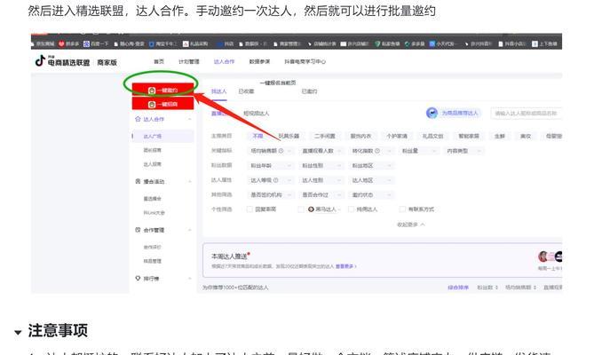Select 团长招商 in the sidebar
Screen dimensions: 602x355
coord(153,150)
